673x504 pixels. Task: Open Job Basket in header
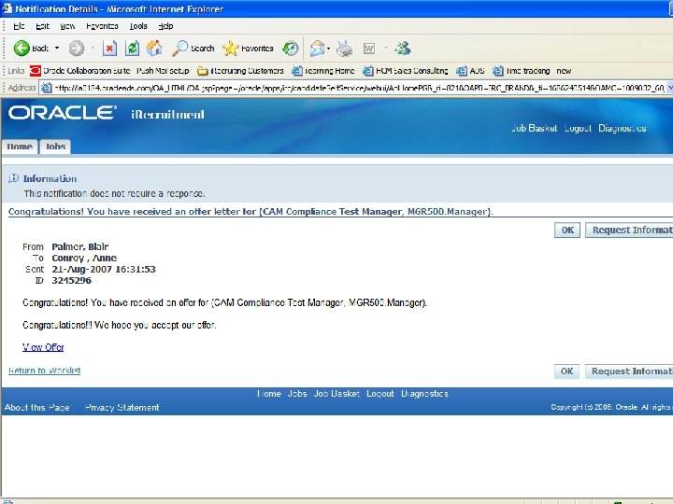pyautogui.click(x=535, y=128)
